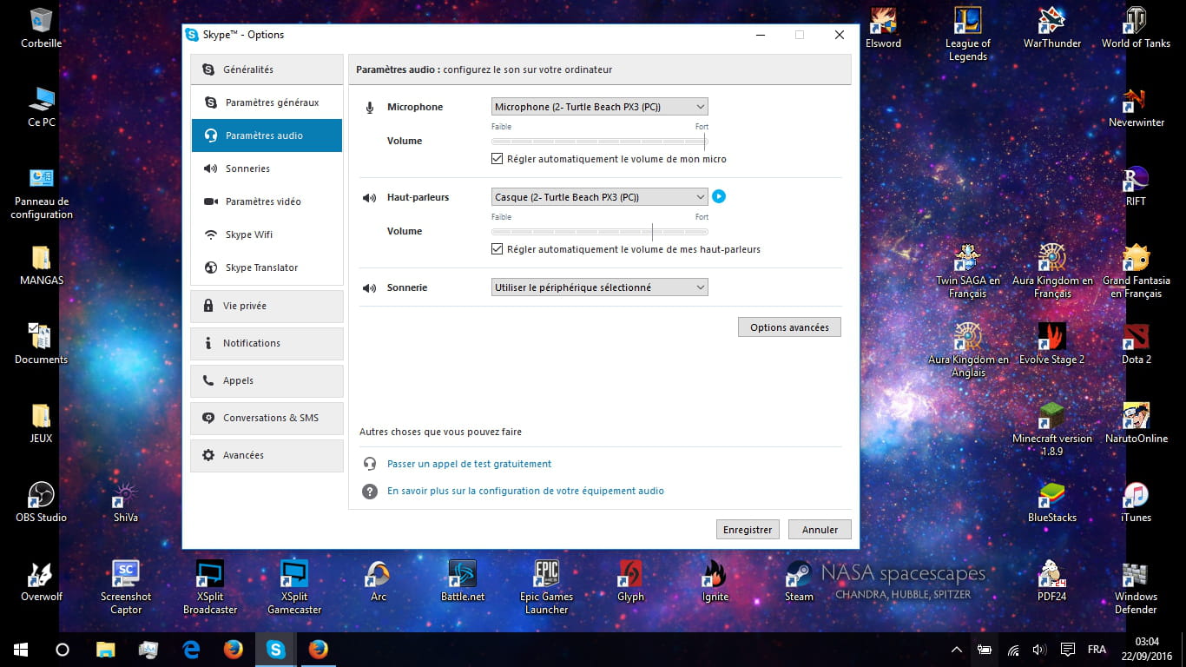The height and width of the screenshot is (667, 1186).
Task: Click the Enregistrer button
Action: point(748,530)
